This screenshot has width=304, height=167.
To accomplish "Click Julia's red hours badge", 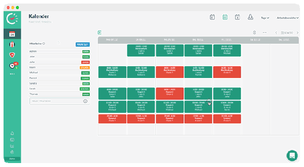I will (x=86, y=62).
